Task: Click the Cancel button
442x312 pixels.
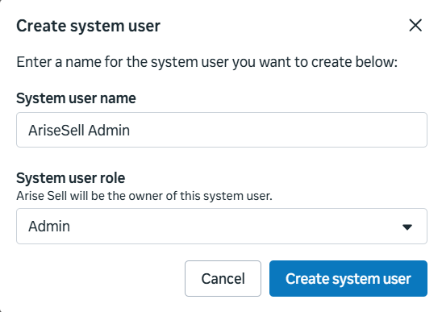Action: click(x=223, y=278)
